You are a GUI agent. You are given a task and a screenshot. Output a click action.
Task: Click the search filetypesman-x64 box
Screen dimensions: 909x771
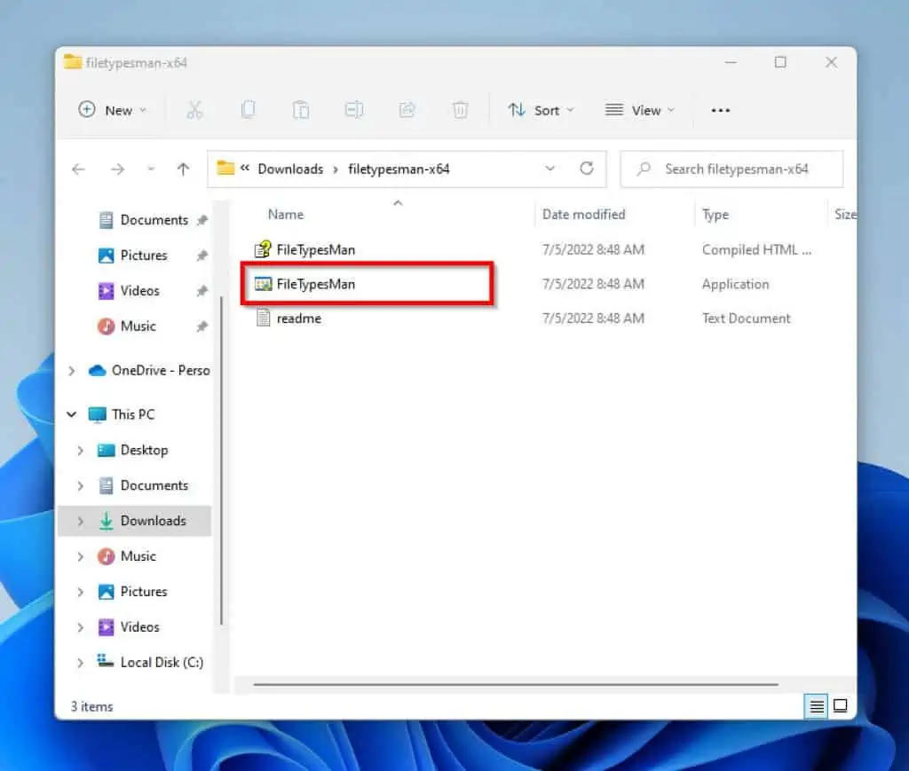coord(731,169)
